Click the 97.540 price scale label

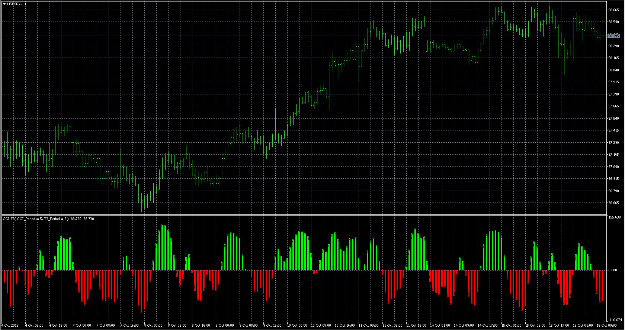tap(613, 119)
